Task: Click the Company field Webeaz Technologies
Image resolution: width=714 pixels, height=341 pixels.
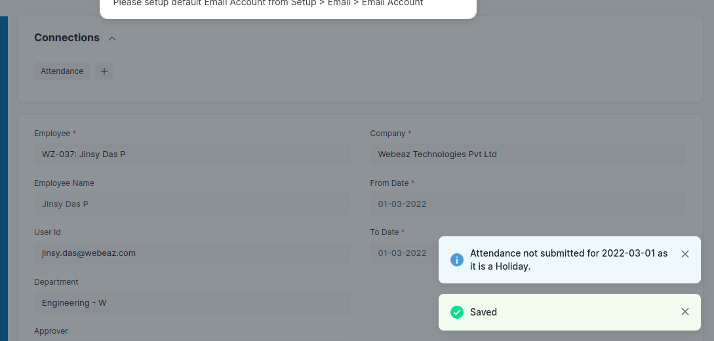Action: pos(528,154)
